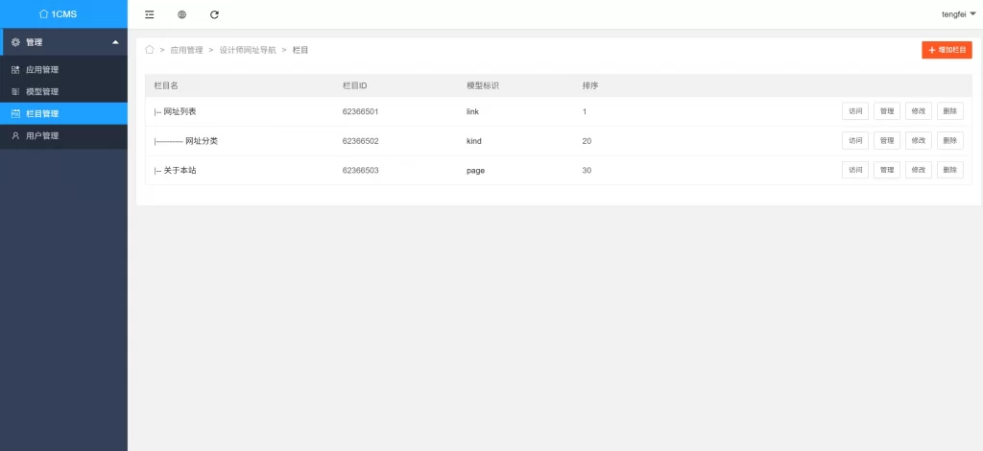Click the model identifier kind

(x=474, y=141)
